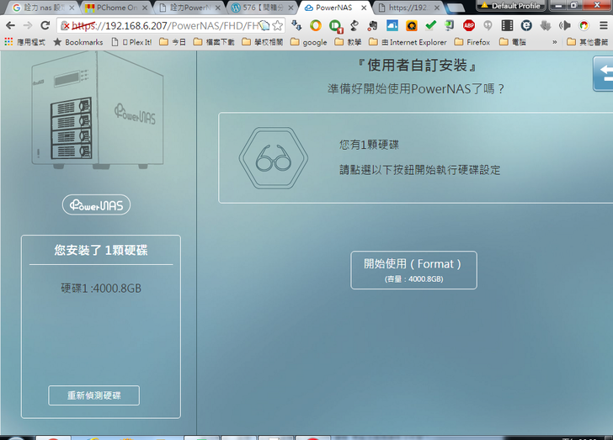Open the multicolor Chrome-style extension icon
613x440 pixels.
tap(584, 26)
